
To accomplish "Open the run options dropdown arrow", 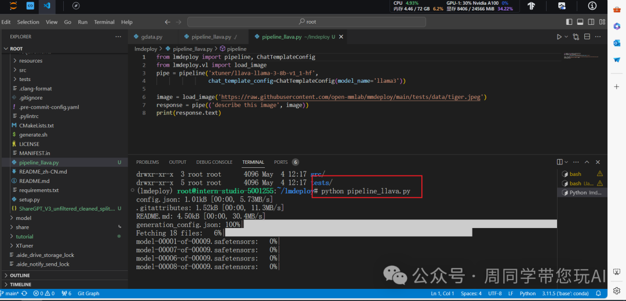I will 566,37.
